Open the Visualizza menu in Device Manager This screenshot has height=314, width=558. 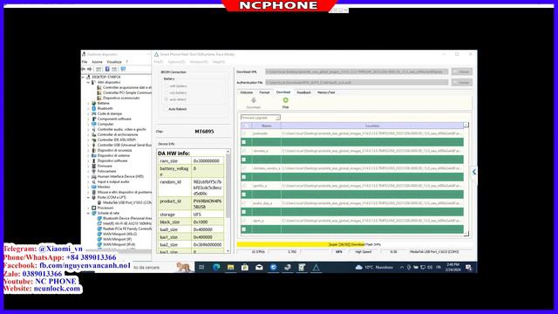[114, 62]
